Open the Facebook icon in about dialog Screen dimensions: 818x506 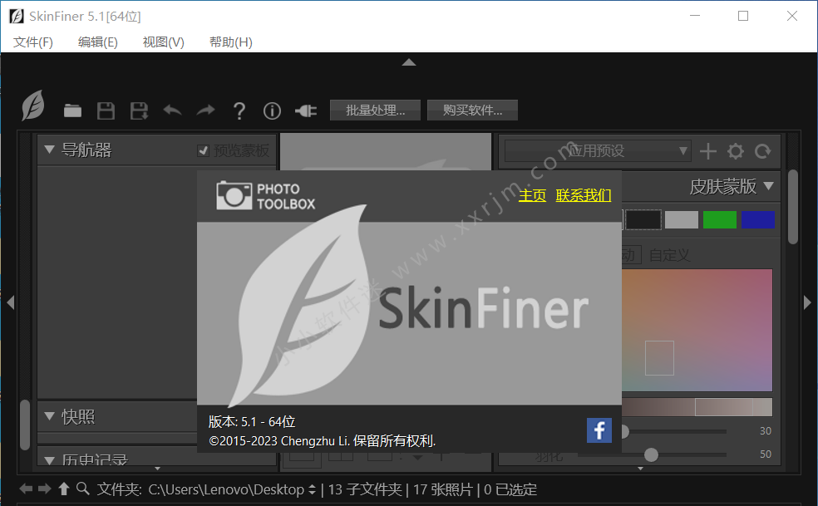click(x=599, y=430)
